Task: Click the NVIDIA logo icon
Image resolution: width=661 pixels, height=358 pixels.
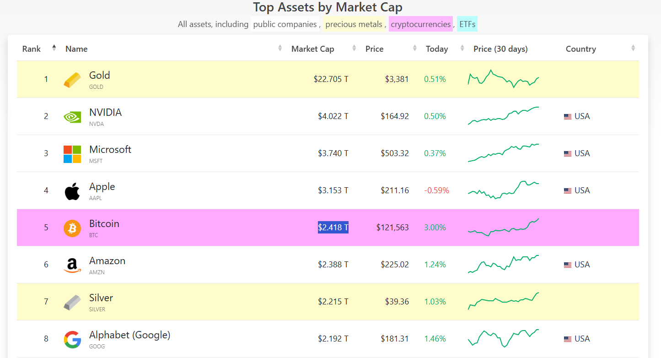Action: coord(72,117)
